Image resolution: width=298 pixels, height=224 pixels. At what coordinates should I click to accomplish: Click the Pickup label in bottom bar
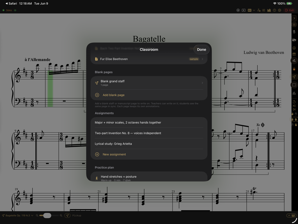[x=77, y=215]
